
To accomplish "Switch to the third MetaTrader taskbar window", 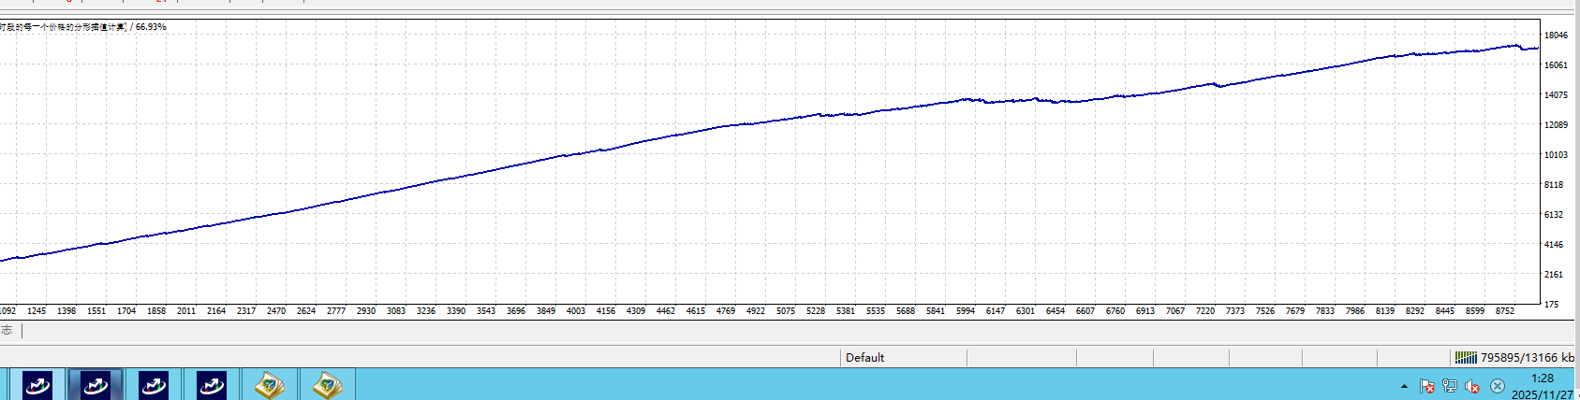I will (x=154, y=384).
